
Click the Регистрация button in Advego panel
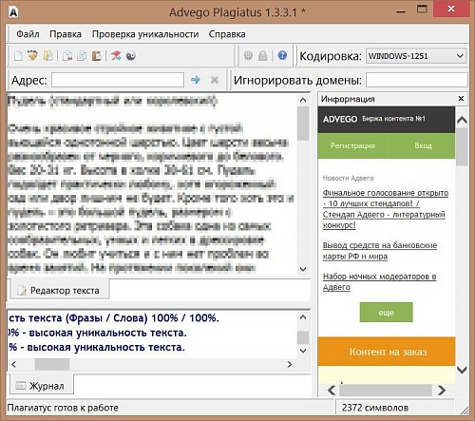tap(352, 145)
